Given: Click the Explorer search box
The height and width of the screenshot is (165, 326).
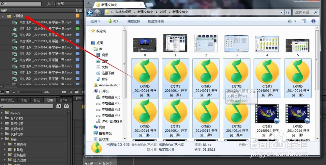Looking at the screenshot, I should tap(305, 12).
